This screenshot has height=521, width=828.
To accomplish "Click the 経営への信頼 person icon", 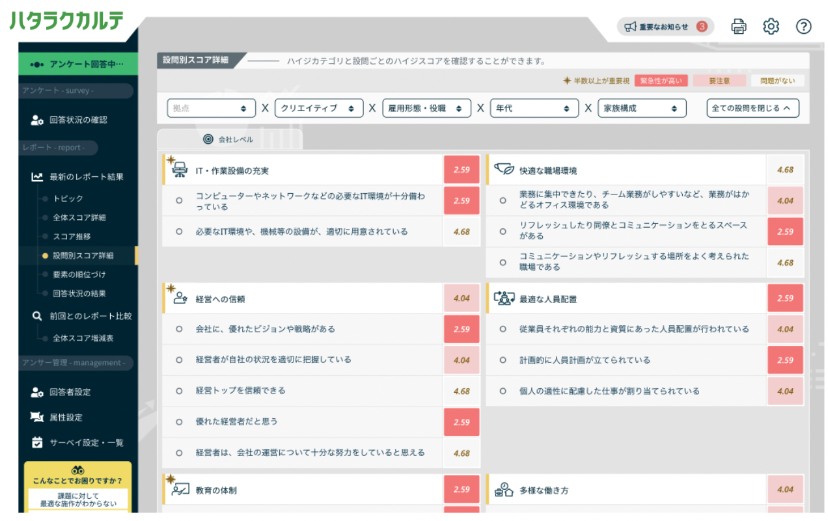I will pos(180,299).
